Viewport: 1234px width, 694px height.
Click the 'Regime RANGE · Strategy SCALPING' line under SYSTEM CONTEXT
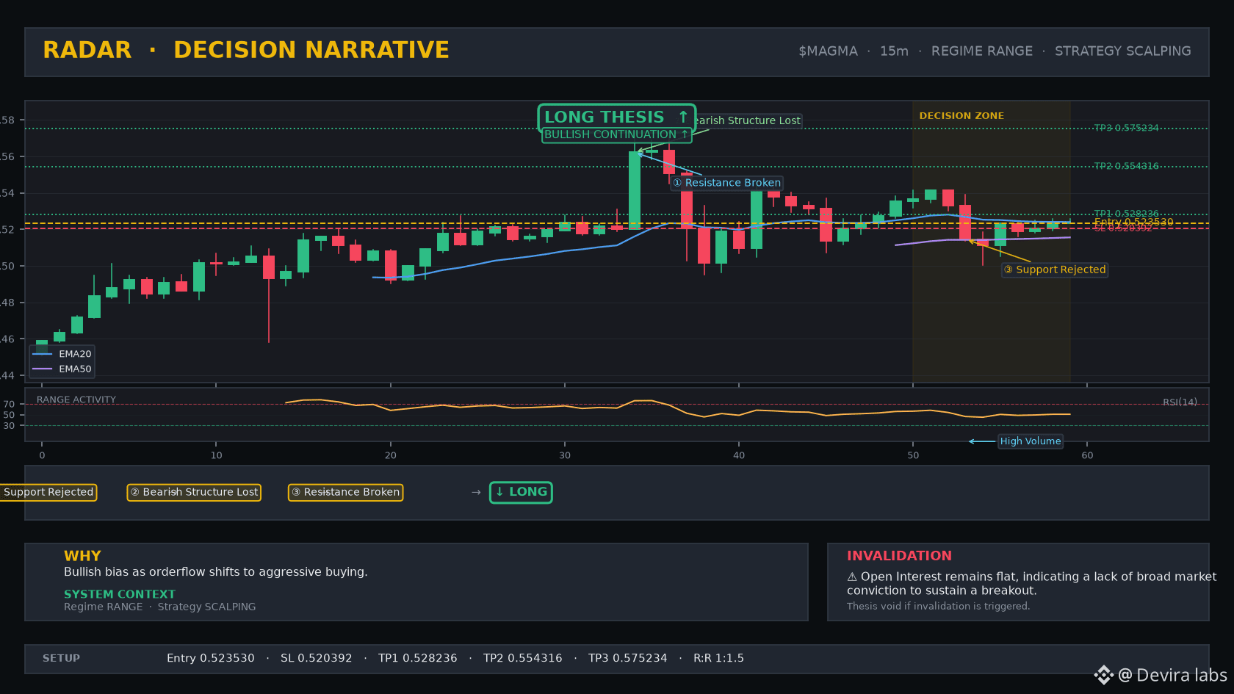[x=160, y=607]
